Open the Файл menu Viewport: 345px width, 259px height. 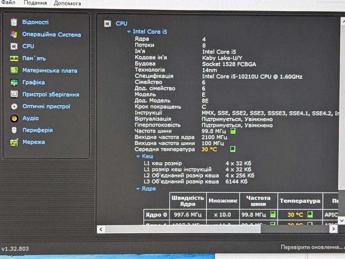pos(8,3)
